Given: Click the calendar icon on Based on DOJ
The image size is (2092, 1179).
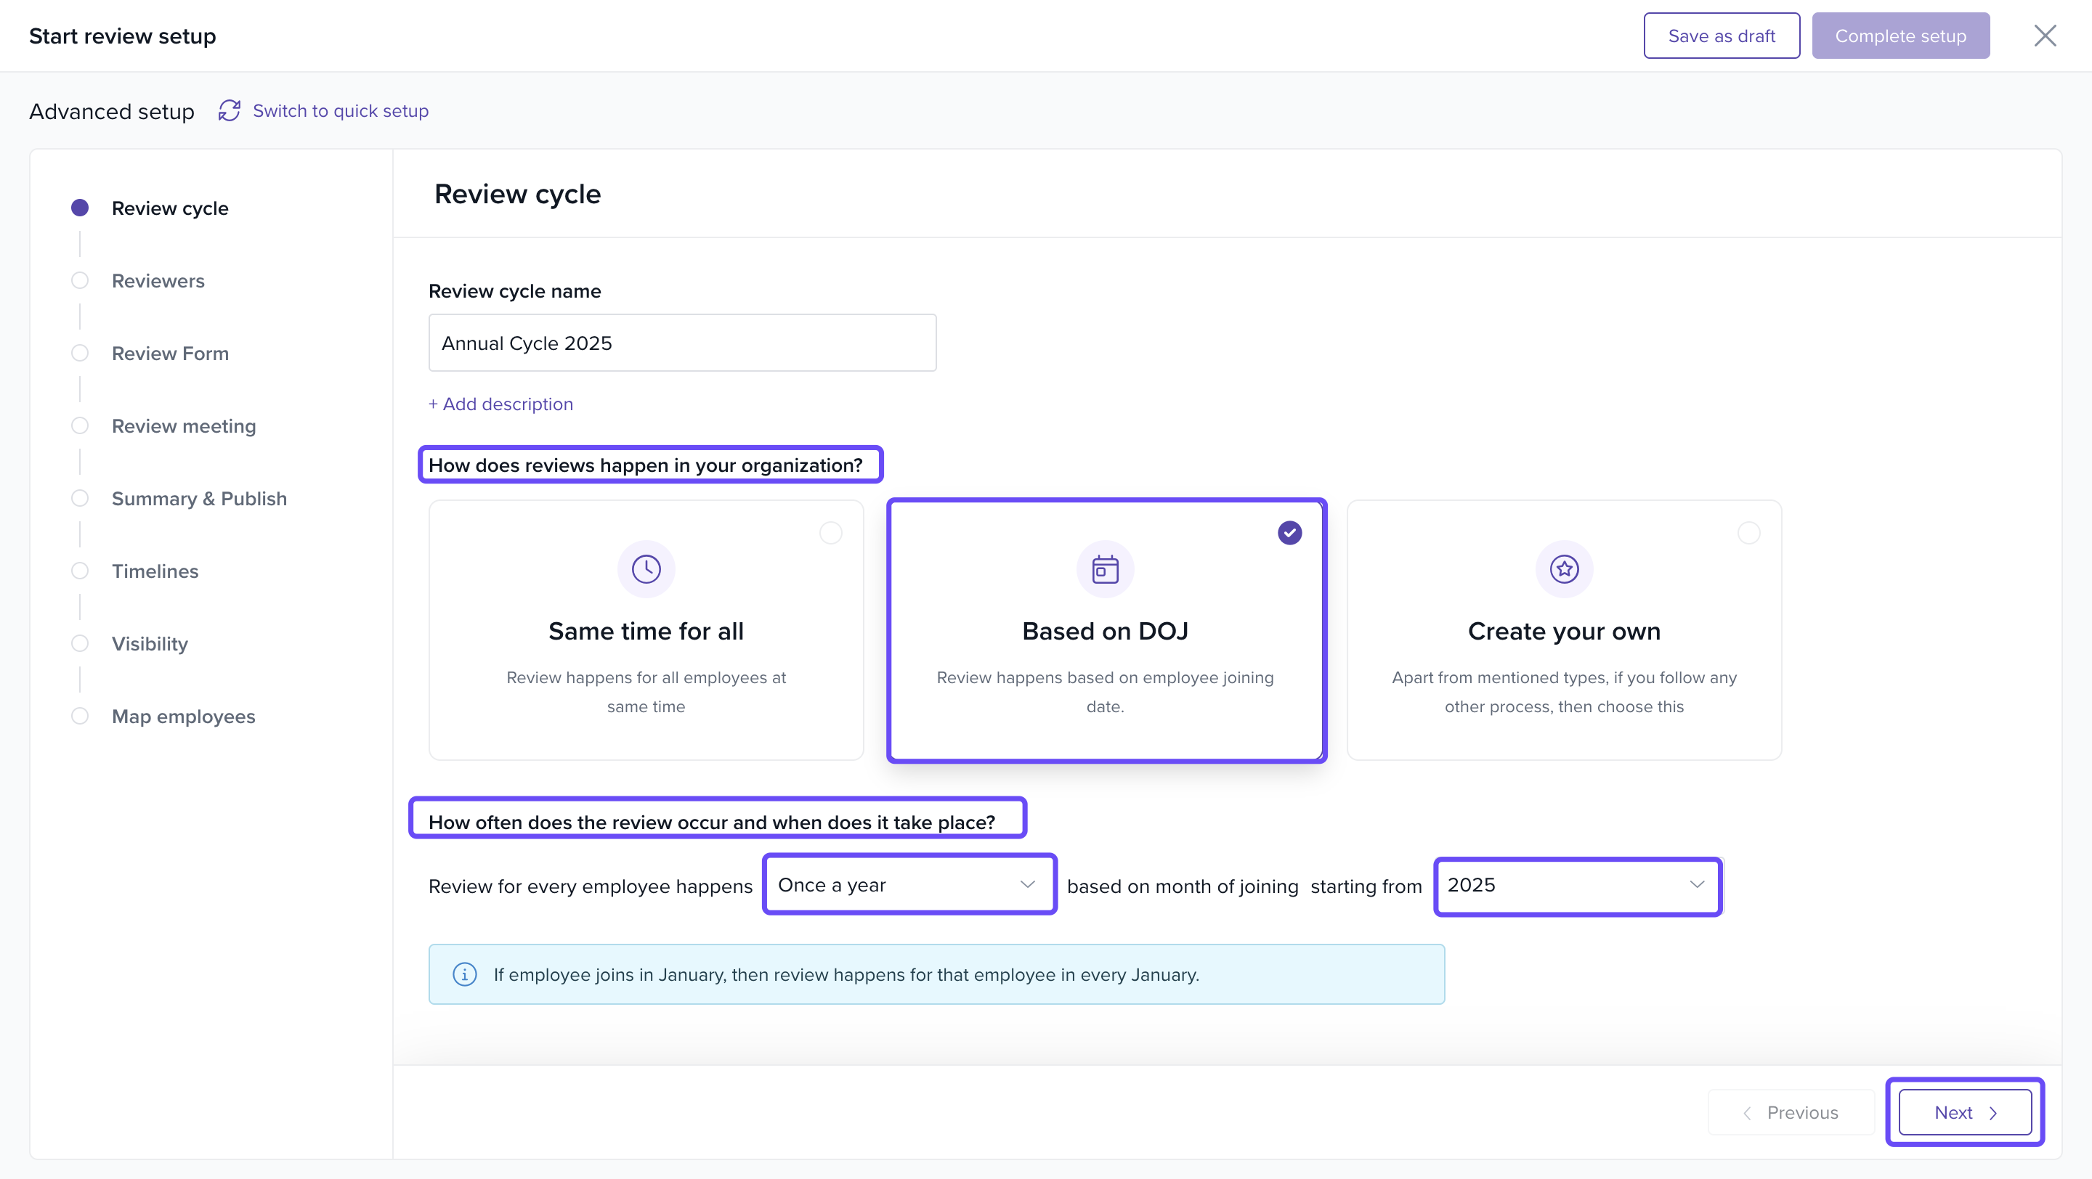Looking at the screenshot, I should pyautogui.click(x=1104, y=568).
